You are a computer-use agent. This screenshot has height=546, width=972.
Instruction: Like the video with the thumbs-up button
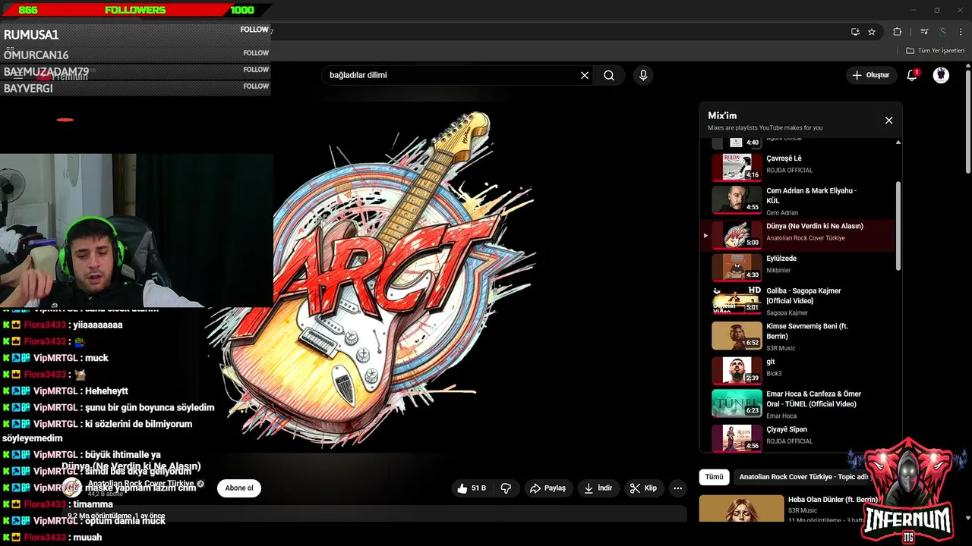pyautogui.click(x=472, y=488)
